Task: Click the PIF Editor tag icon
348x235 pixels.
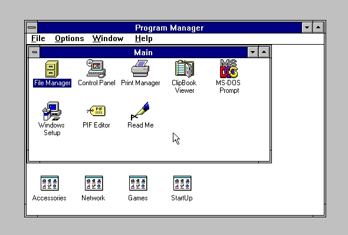Action: point(96,110)
